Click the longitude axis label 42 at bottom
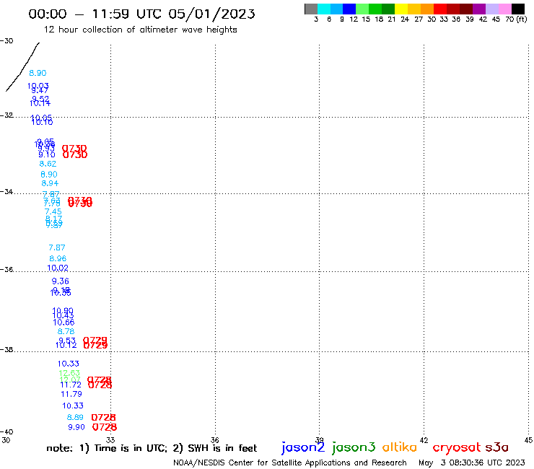The height and width of the screenshot is (469, 534). (x=424, y=440)
